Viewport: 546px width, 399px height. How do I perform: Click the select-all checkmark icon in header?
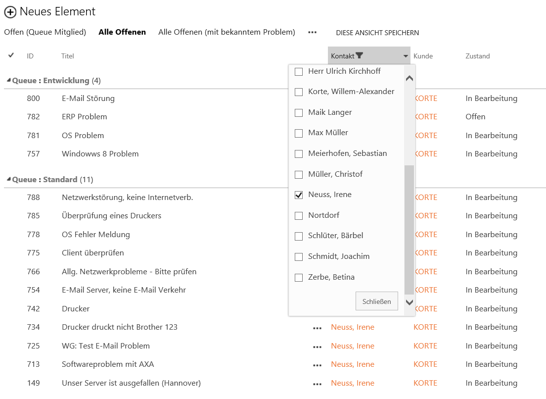tap(11, 55)
